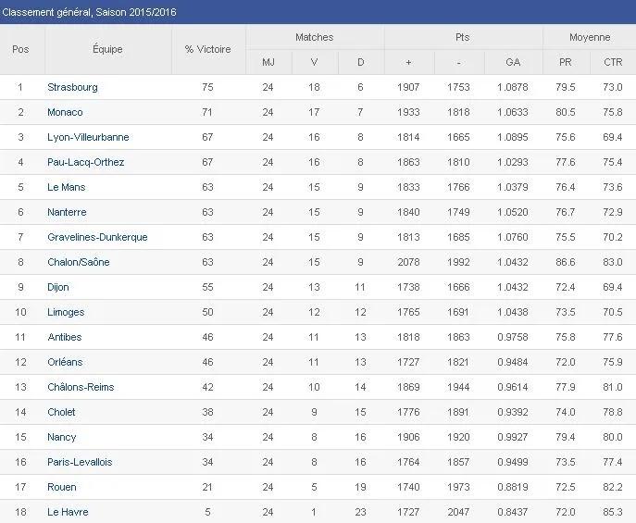Select the Pau-Lacq-Orthez link

click(85, 162)
